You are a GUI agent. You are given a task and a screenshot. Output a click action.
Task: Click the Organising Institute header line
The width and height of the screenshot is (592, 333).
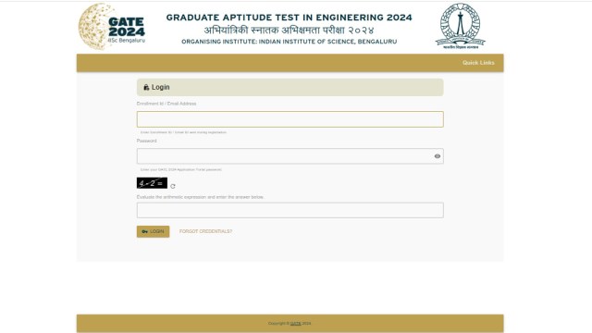290,42
